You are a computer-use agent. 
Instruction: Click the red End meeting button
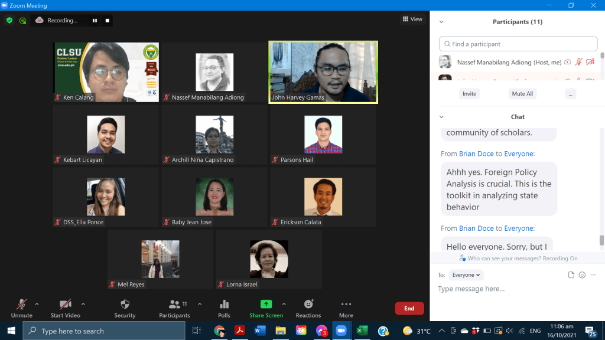[x=409, y=308]
